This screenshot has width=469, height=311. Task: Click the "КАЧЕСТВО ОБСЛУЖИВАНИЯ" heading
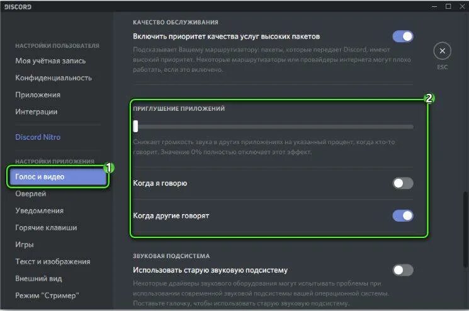pos(176,22)
